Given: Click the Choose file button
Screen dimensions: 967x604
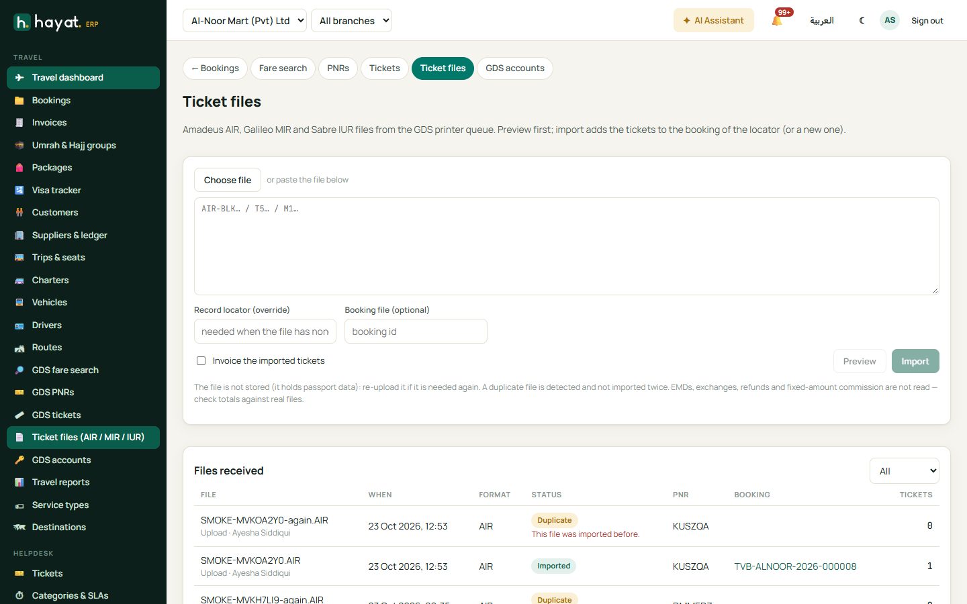Looking at the screenshot, I should [228, 180].
